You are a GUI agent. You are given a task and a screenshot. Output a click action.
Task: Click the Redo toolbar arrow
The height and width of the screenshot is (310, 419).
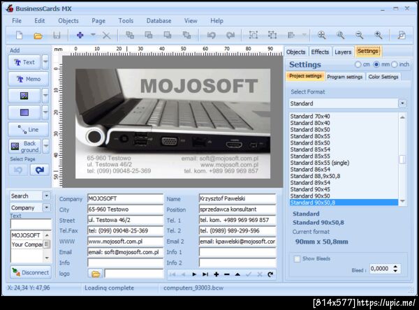click(230, 35)
